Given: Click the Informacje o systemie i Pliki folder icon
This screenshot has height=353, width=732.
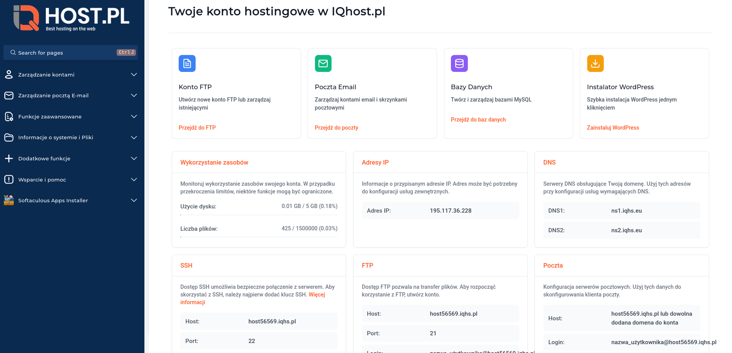Looking at the screenshot, I should pyautogui.click(x=9, y=137).
